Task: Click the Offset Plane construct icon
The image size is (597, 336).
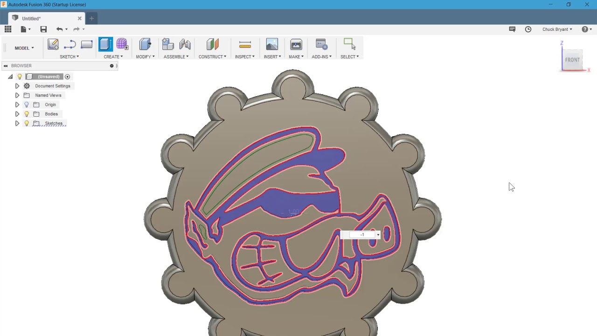Action: [x=212, y=44]
